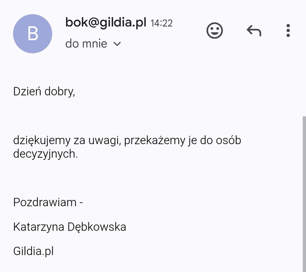Image resolution: width=306 pixels, height=272 pixels.
Task: Select the sender address bok@gildia.pl
Action: tap(105, 22)
